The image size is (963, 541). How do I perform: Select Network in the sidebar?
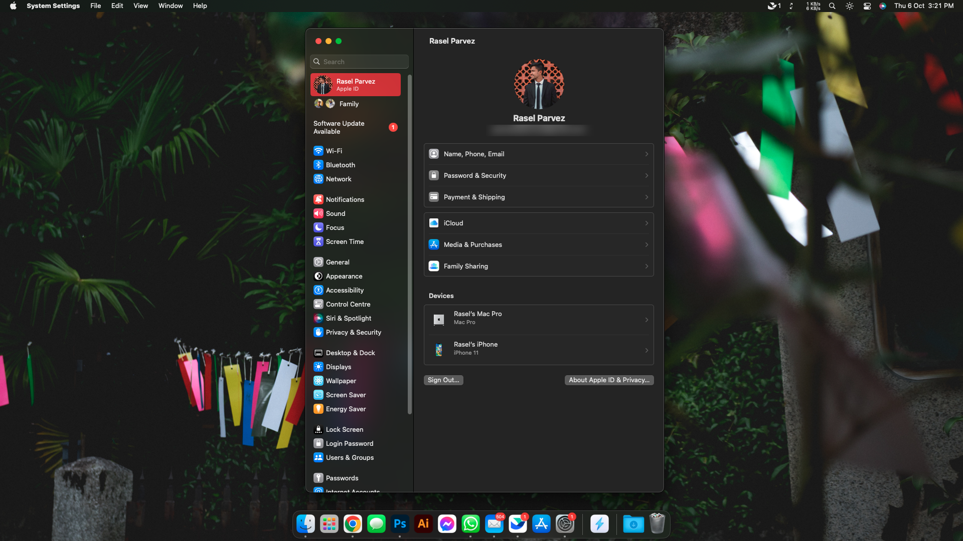coord(355,179)
